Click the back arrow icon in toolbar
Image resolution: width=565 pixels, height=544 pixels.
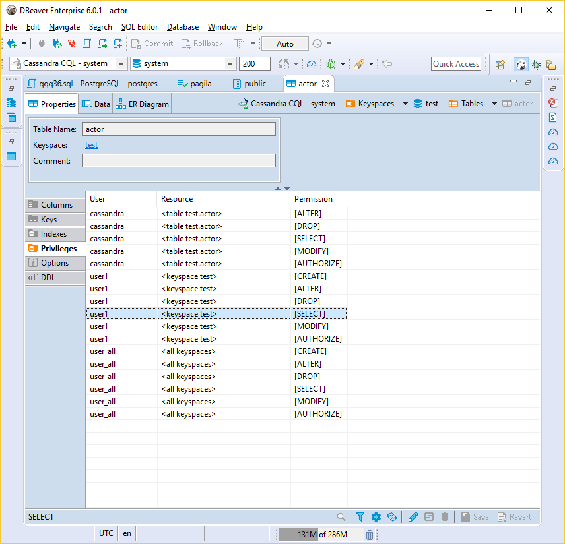click(387, 64)
